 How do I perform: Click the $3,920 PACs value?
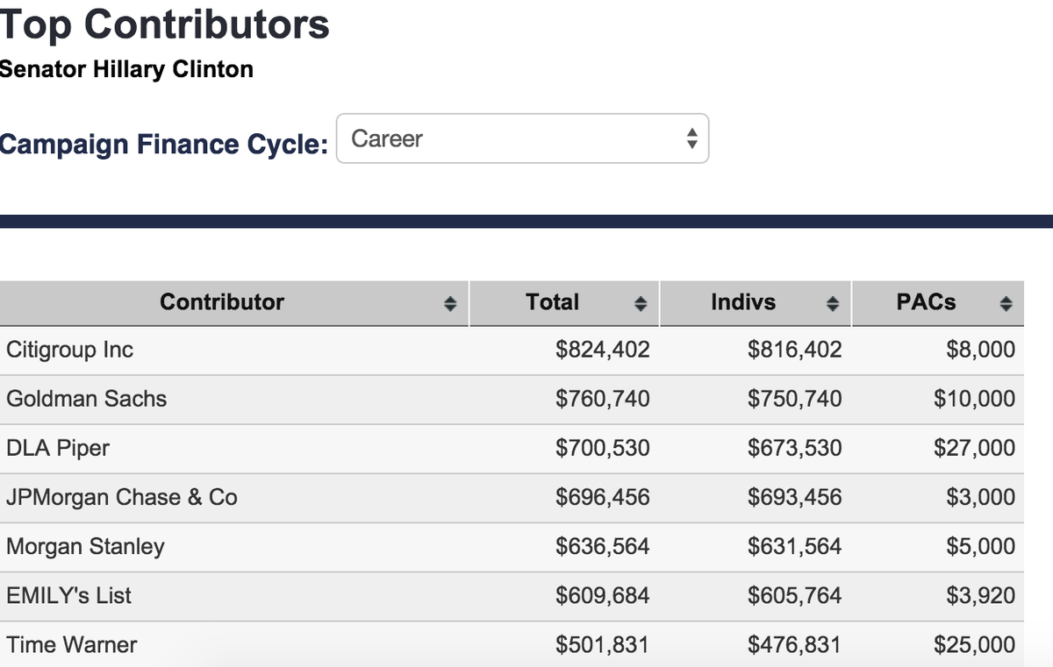[981, 595]
